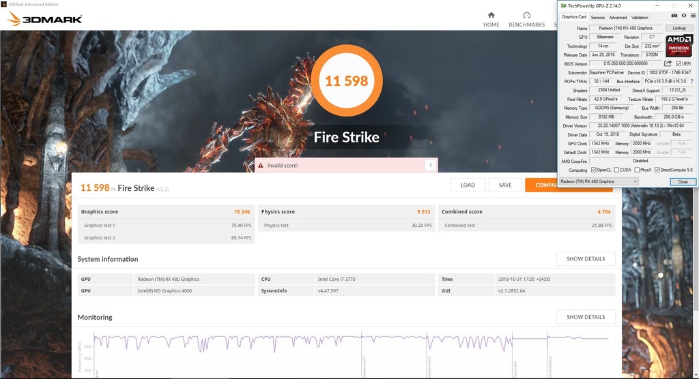
Task: Switch to the Advanced tab in GPU-Z
Action: point(617,17)
